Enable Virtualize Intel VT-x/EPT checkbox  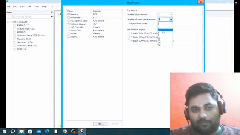tap(129, 33)
